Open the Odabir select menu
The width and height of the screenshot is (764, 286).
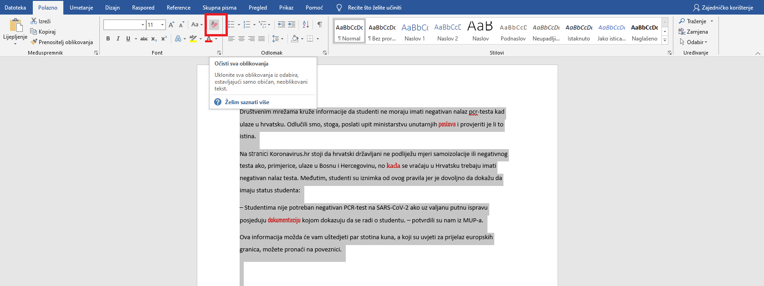click(693, 42)
